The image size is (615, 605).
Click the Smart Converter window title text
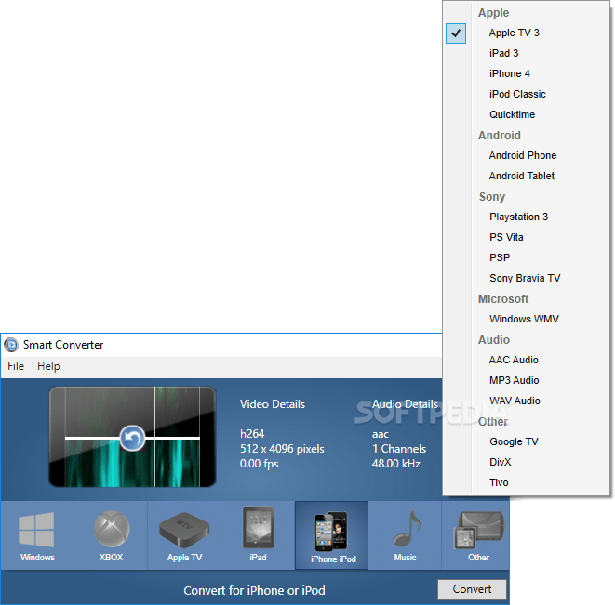click(63, 345)
